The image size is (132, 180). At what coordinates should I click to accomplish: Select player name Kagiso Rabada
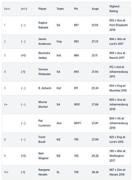(43, 25)
